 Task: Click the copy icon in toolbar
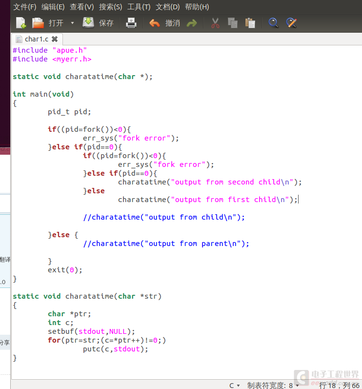233,23
